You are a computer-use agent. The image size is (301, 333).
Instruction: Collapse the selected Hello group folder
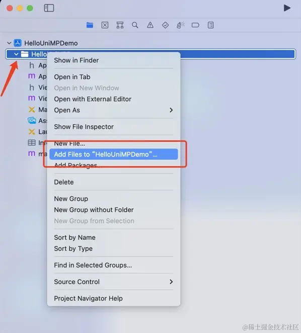16,54
